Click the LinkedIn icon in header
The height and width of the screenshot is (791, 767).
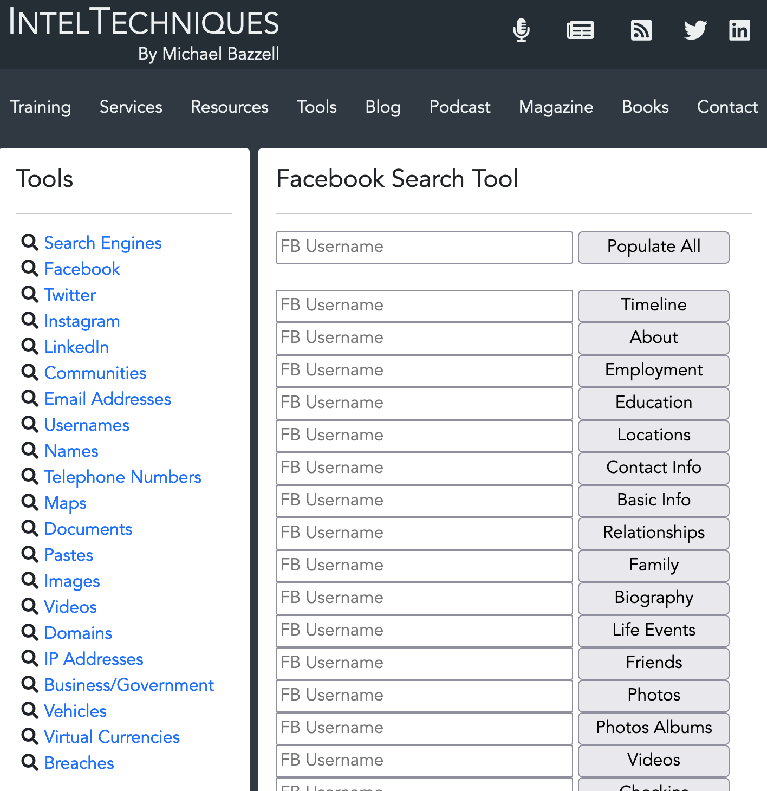[739, 30]
